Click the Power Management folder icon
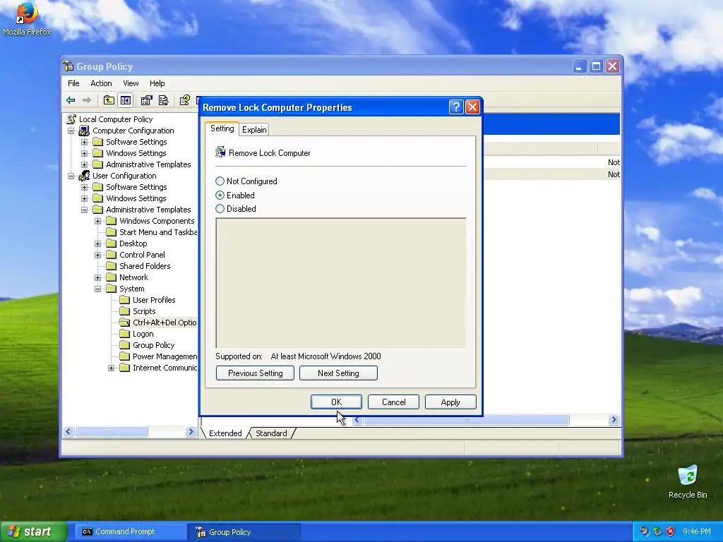The height and width of the screenshot is (542, 723). (x=124, y=356)
